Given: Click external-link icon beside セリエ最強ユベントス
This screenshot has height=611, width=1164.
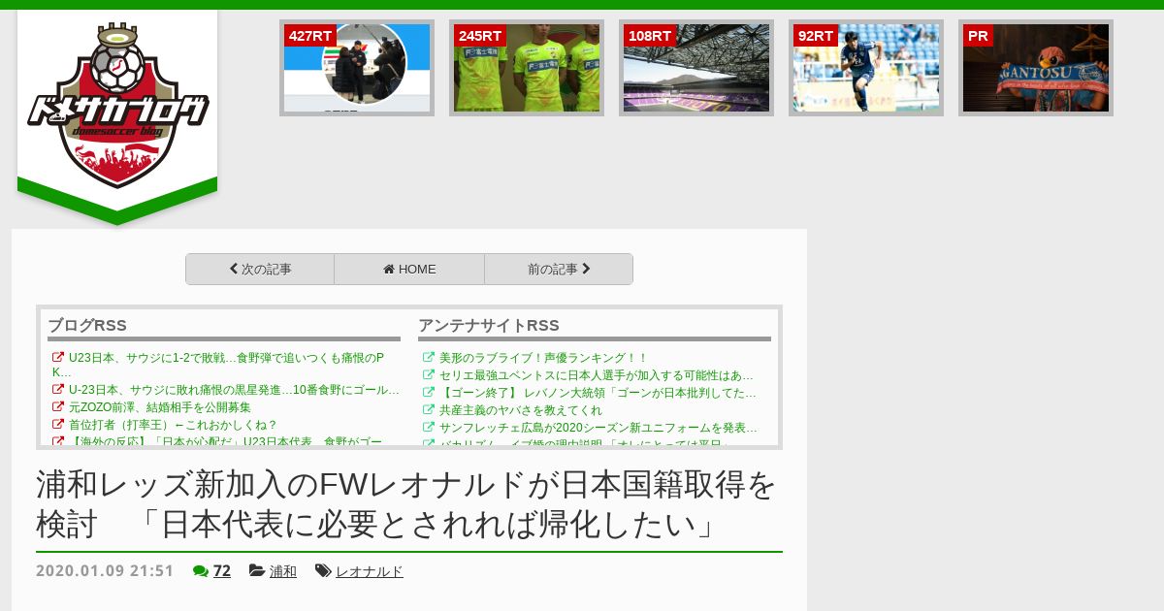Looking at the screenshot, I should pos(429,375).
